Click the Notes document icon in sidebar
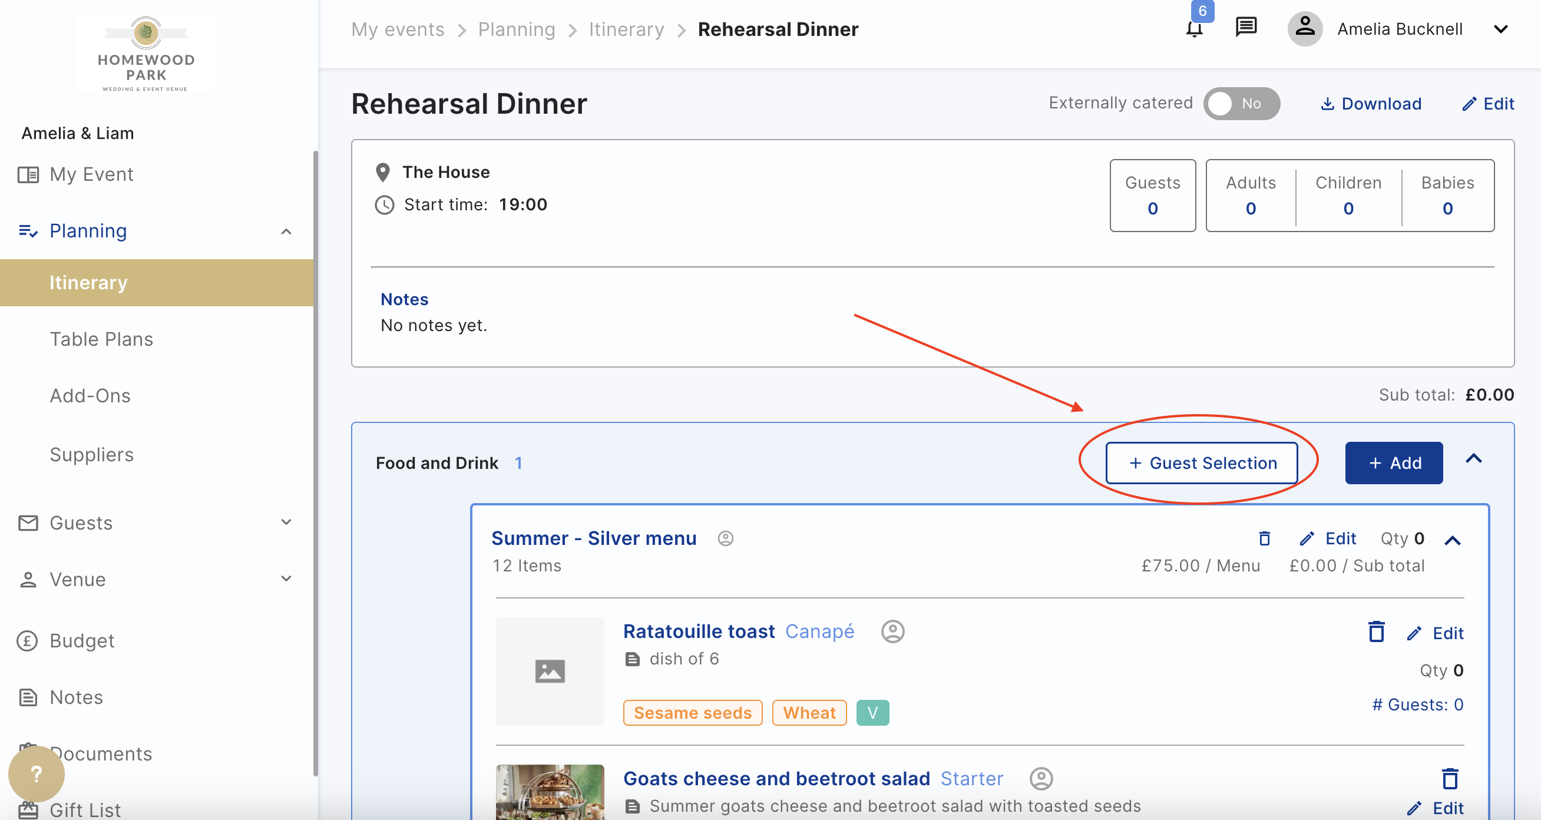 (28, 697)
